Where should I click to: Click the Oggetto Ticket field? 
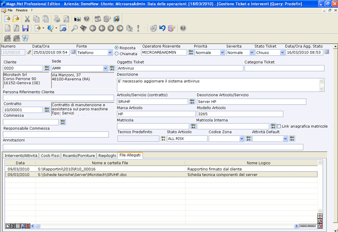pyautogui.click(x=180, y=68)
